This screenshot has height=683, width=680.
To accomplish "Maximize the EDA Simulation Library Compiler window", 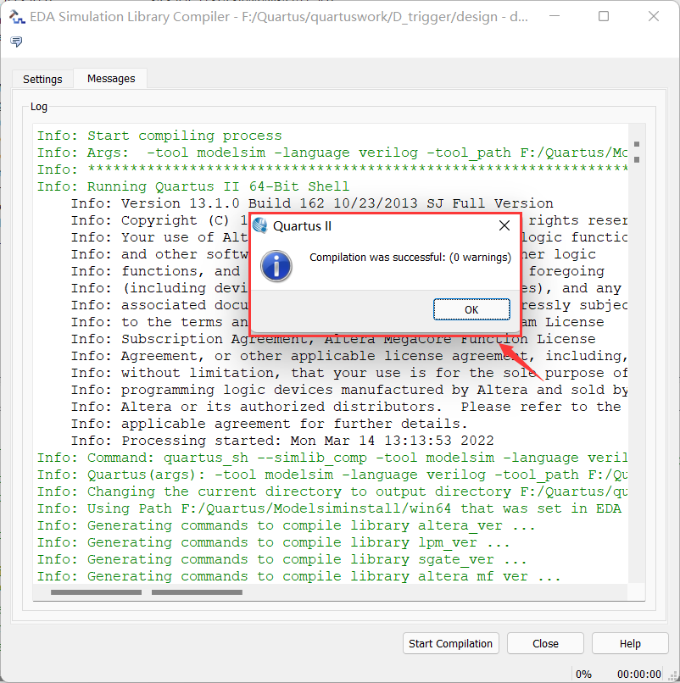I will tap(604, 16).
